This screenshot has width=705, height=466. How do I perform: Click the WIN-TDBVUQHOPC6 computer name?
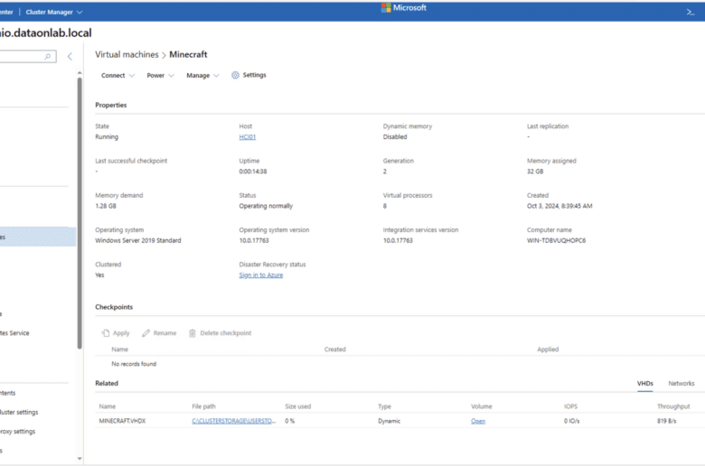[x=556, y=240]
